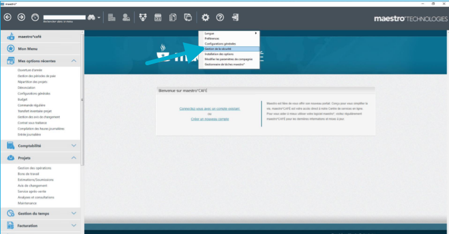
Task: Open Estimations/Soumissions
Action: 36,180
